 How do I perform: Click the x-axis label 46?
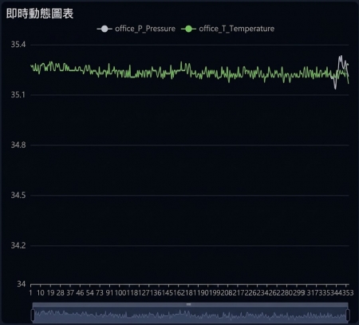(80, 293)
